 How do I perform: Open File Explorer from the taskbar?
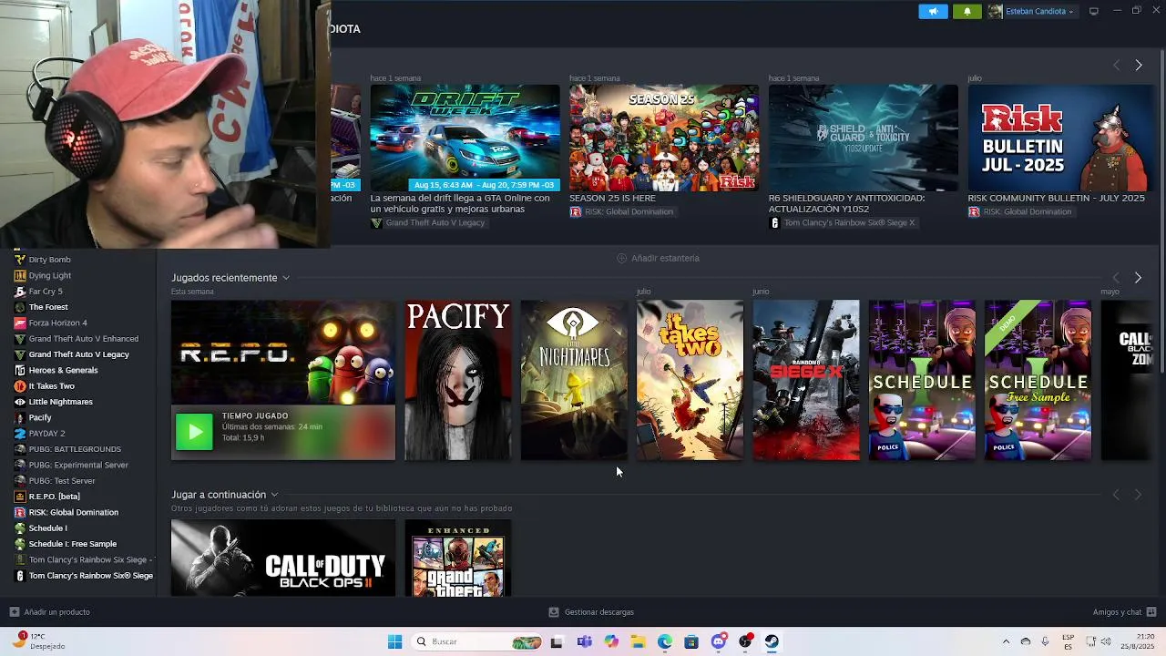pyautogui.click(x=638, y=641)
